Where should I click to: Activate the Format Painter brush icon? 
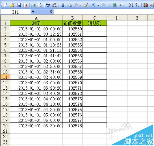[86, 5]
